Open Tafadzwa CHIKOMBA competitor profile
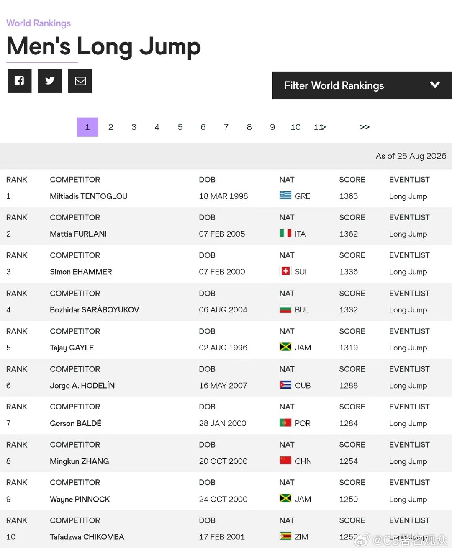Image resolution: width=452 pixels, height=551 pixels. (x=87, y=537)
